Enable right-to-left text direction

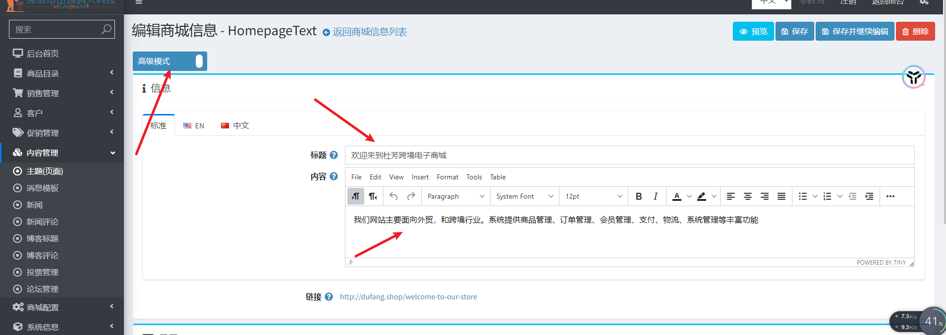pyautogui.click(x=373, y=196)
